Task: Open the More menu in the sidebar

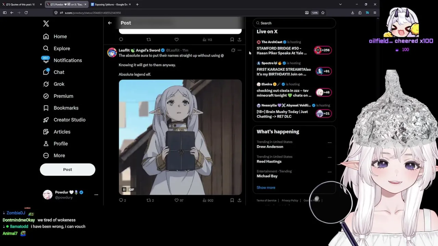Action: [54, 155]
